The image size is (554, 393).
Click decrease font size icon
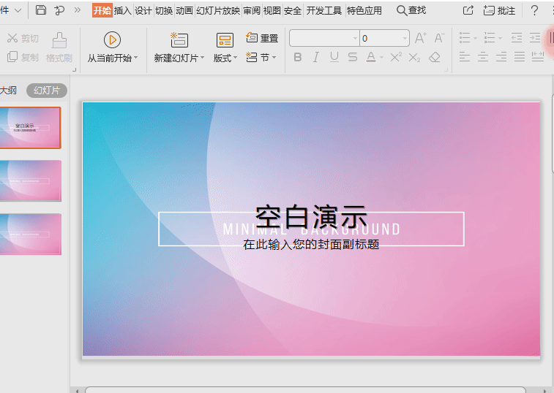point(439,38)
